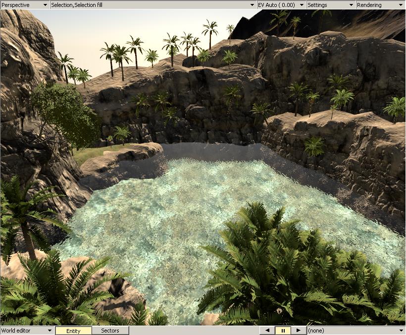Expand the Selection, Selection fill dropdown
The height and width of the screenshot is (335, 406).
pos(153,5)
